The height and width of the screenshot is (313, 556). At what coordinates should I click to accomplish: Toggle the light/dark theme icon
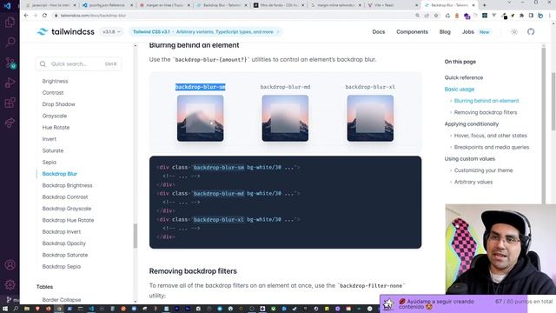click(x=513, y=31)
